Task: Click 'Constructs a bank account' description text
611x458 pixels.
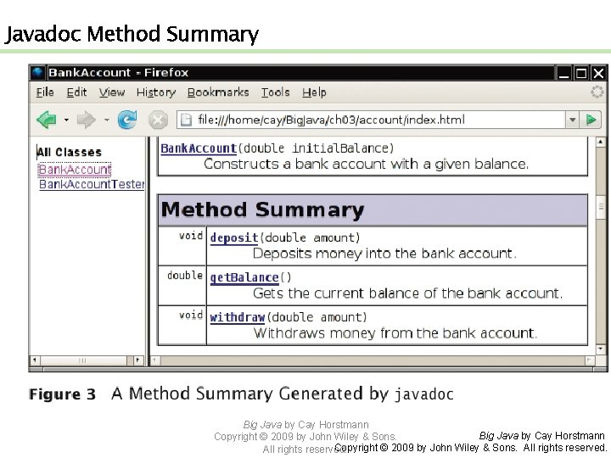Action: tap(366, 164)
